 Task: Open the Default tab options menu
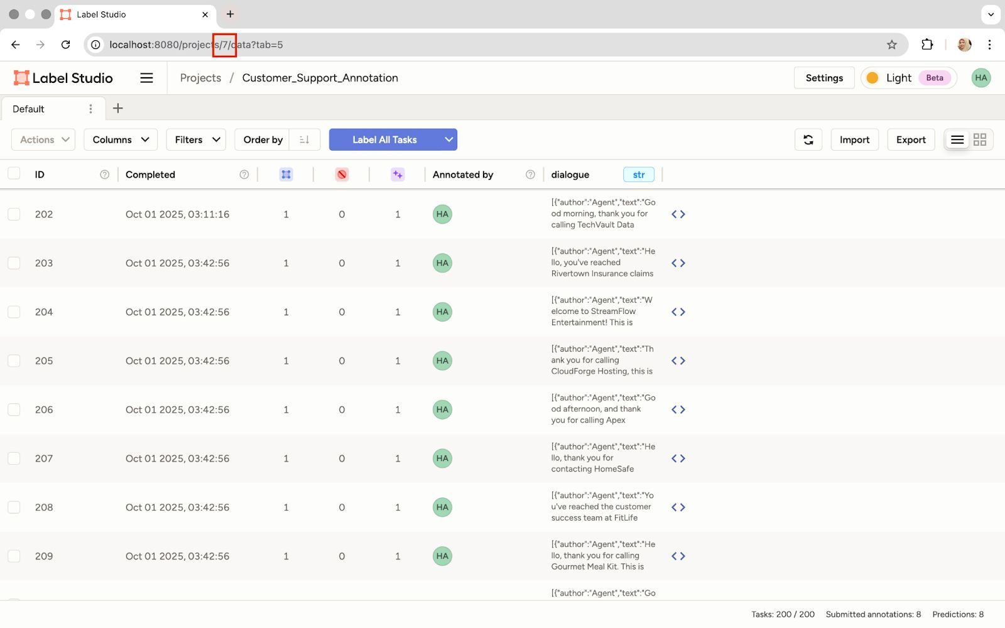tap(90, 109)
